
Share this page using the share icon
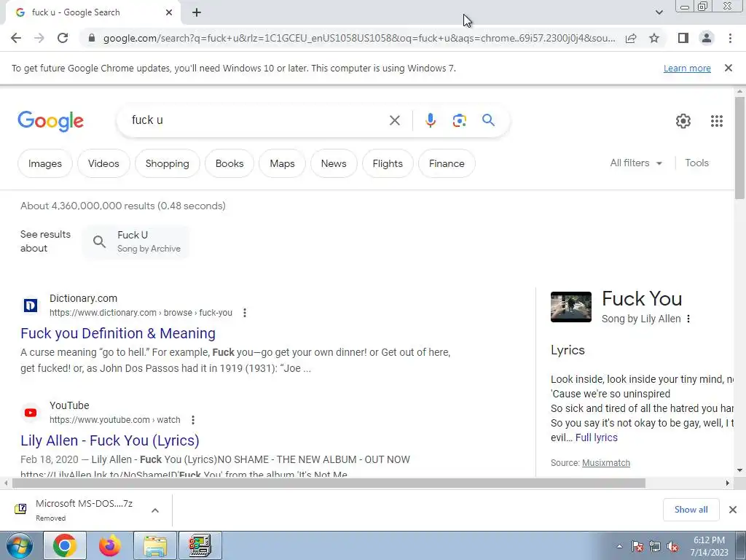(x=631, y=38)
